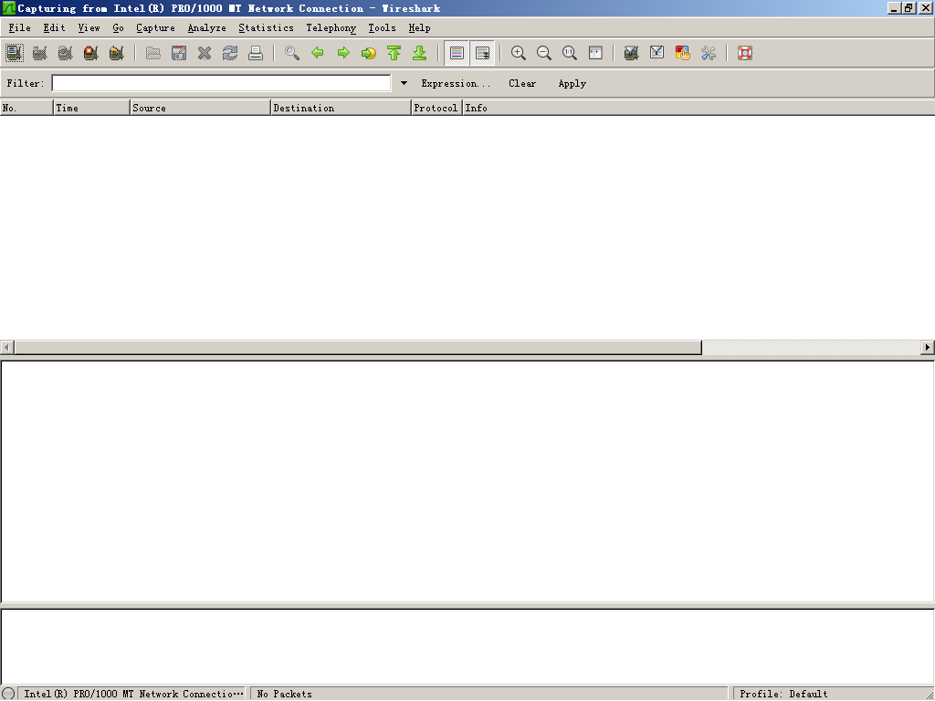Open help via the lifebuoy icon
This screenshot has height=701, width=935.
pos(745,53)
